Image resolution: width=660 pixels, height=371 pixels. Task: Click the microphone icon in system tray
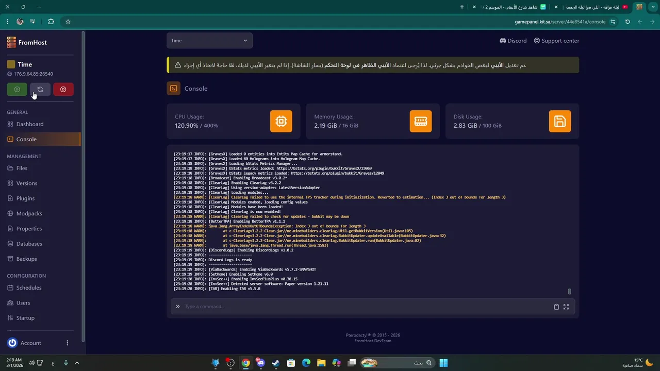click(x=66, y=363)
